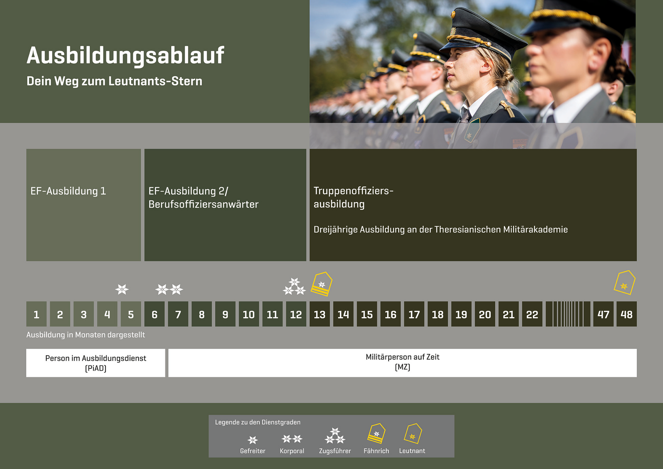Viewport: 663px width, 469px height.
Task: Click the officers parade photo
Action: point(472,69)
